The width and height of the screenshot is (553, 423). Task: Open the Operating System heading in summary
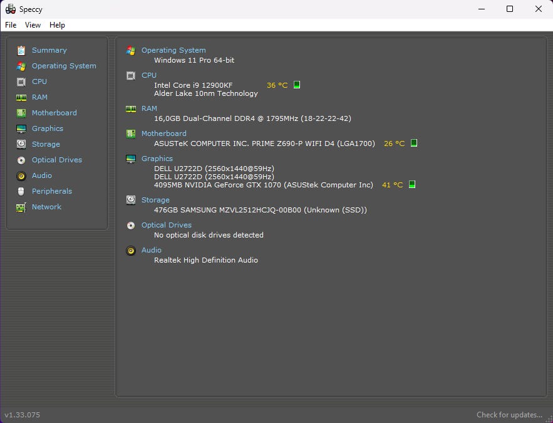pos(173,50)
